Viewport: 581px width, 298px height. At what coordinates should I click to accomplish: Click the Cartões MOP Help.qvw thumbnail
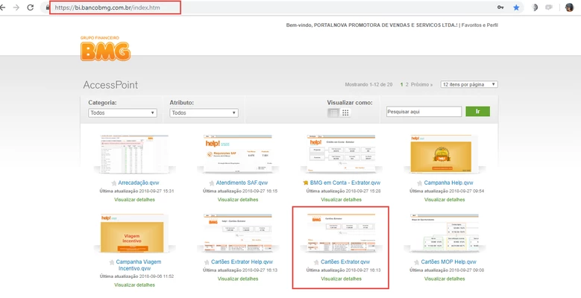[x=445, y=233]
